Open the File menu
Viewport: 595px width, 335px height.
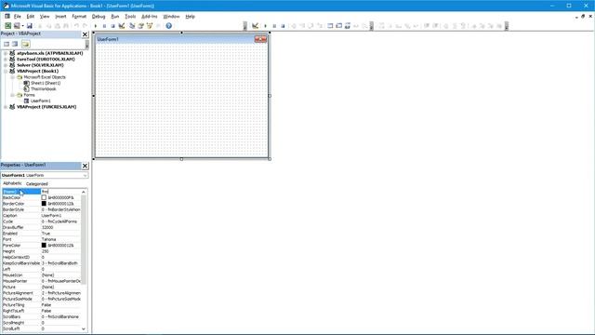click(18, 17)
